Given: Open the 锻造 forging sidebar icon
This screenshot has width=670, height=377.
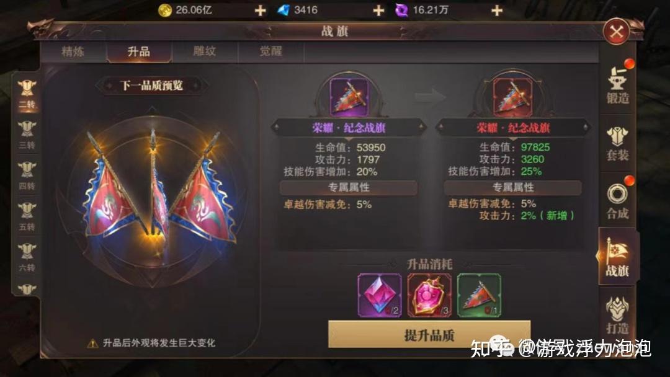Looking at the screenshot, I should point(617,86).
